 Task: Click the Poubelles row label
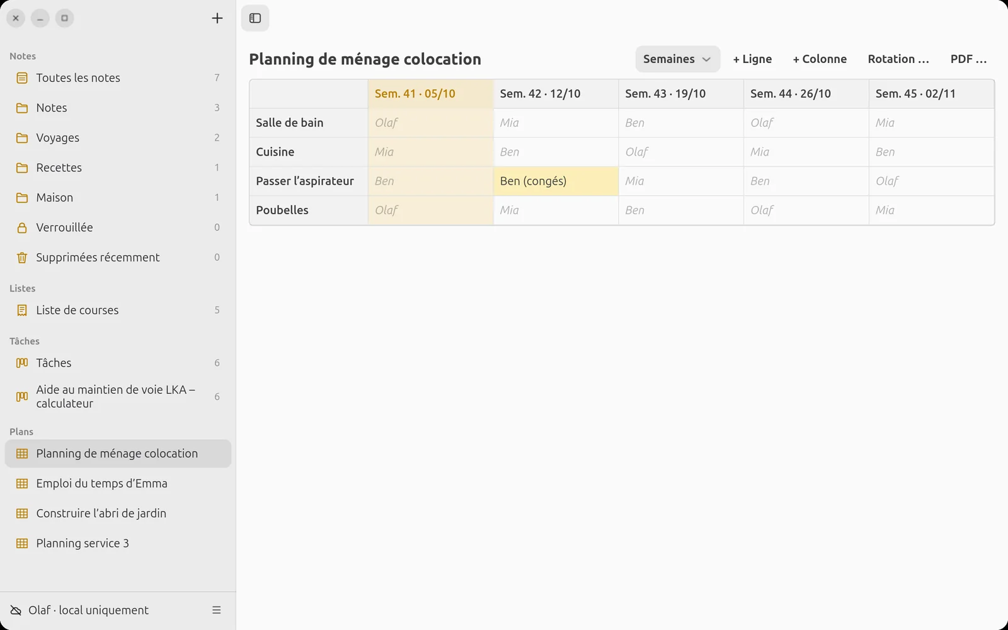point(309,210)
